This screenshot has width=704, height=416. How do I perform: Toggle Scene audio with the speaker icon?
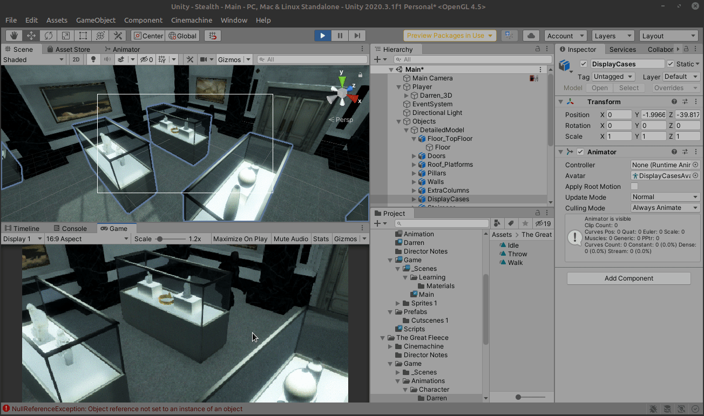click(x=107, y=59)
